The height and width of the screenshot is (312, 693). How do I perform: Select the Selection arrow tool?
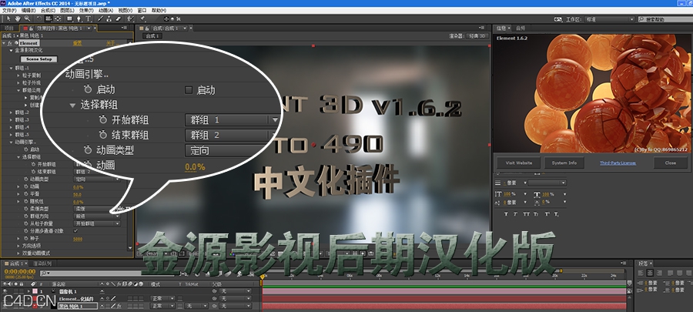(x=8, y=19)
